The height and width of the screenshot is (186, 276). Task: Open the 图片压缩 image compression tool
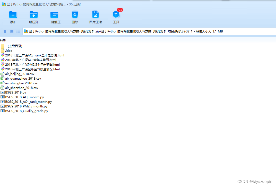[96, 14]
